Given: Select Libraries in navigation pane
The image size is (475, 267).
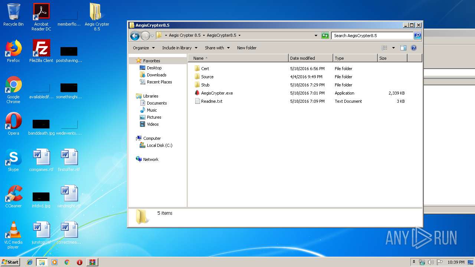Looking at the screenshot, I should pyautogui.click(x=151, y=96).
